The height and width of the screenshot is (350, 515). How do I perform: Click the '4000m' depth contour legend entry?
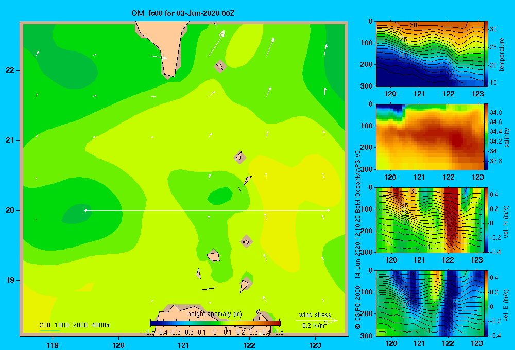[x=101, y=325]
